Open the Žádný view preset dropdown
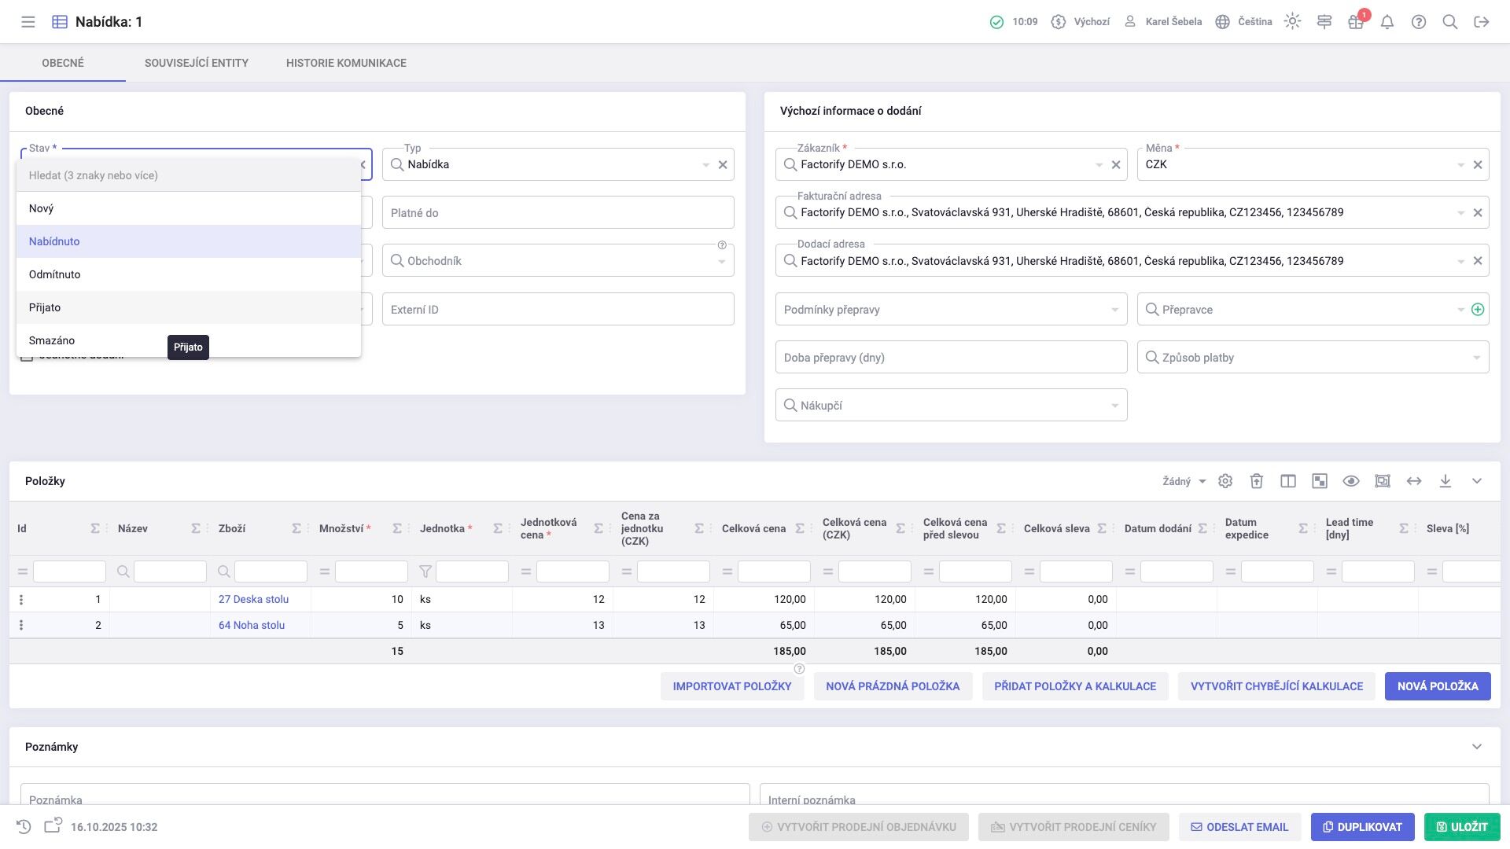Image resolution: width=1510 pixels, height=849 pixels. (x=1184, y=481)
